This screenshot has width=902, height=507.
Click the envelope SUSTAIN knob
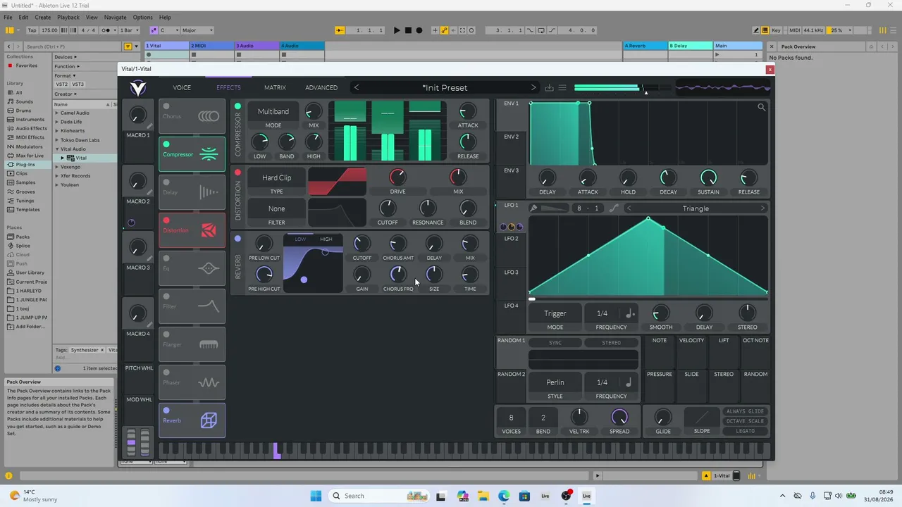tap(708, 177)
